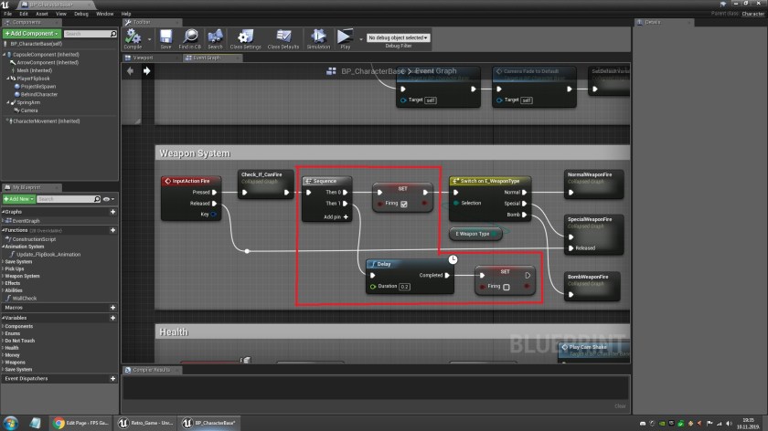Viewport: 768px width, 431px height.
Task: Open Chrome from the Windows taskbar
Action: coord(59,424)
